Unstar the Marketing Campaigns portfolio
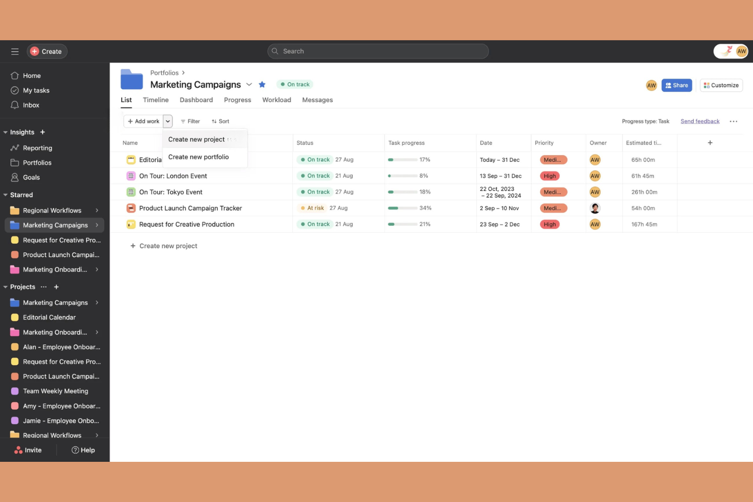753x502 pixels. (262, 84)
